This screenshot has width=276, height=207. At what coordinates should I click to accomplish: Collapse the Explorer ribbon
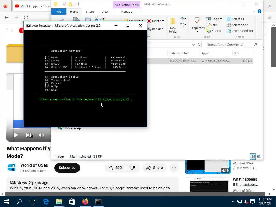254,11
